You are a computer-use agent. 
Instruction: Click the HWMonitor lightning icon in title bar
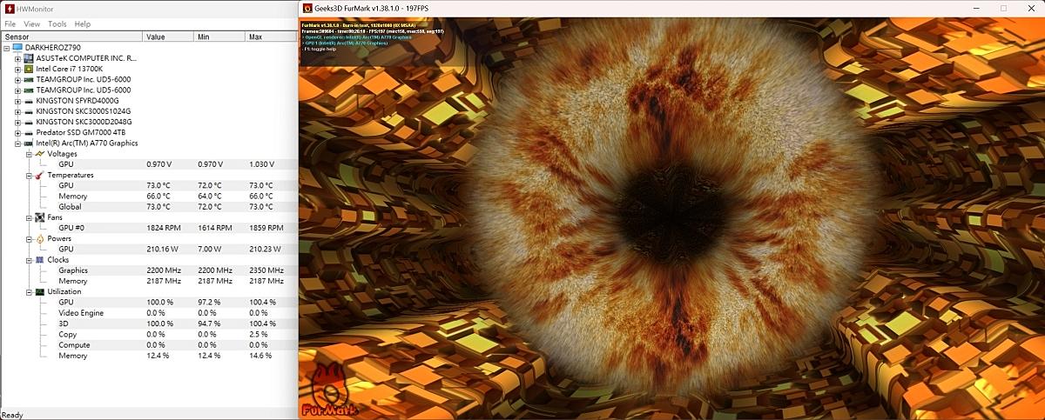9,8
